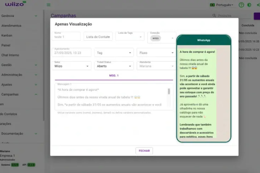This screenshot has height=173, width=260.
Task: Open the Setor dropdown showing Wiizo
Action: tap(72, 66)
